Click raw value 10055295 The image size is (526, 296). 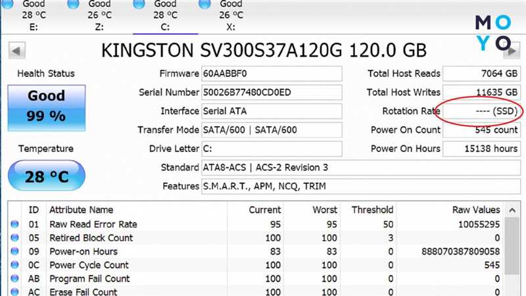pyautogui.click(x=479, y=224)
